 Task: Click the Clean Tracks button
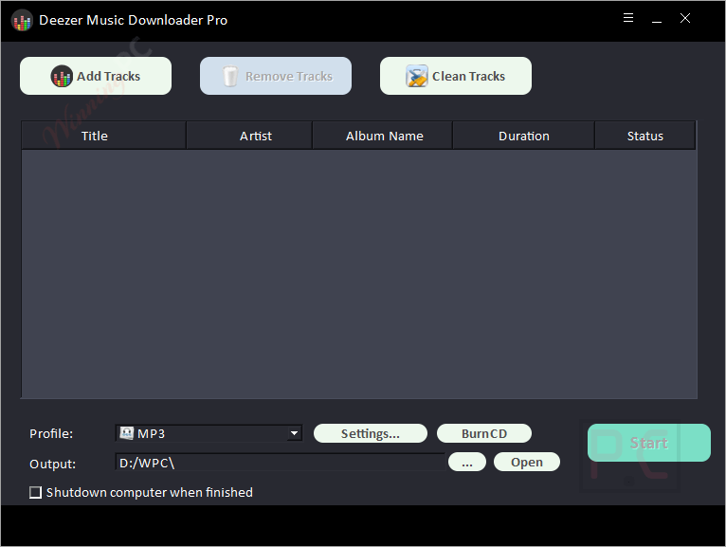pyautogui.click(x=456, y=76)
